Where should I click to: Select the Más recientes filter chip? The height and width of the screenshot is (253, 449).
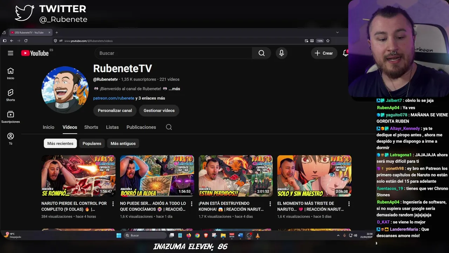pos(60,143)
